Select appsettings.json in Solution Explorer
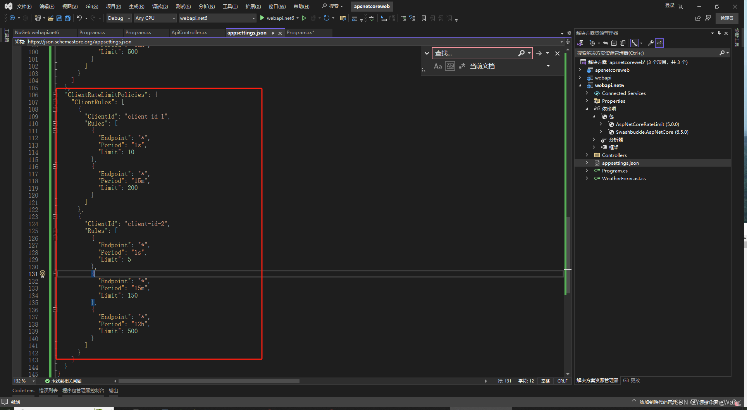 coord(620,163)
